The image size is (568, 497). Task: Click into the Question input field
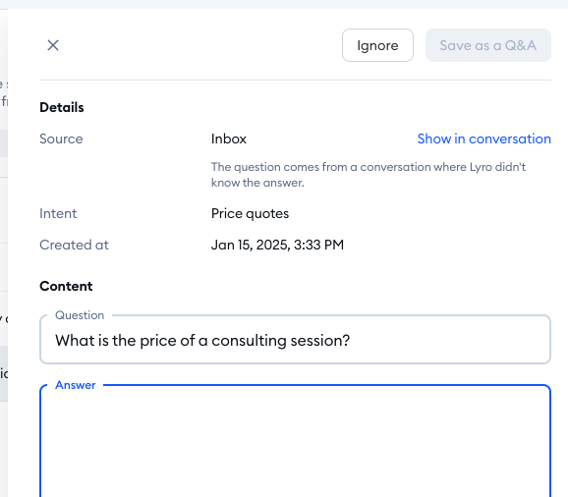pos(295,340)
